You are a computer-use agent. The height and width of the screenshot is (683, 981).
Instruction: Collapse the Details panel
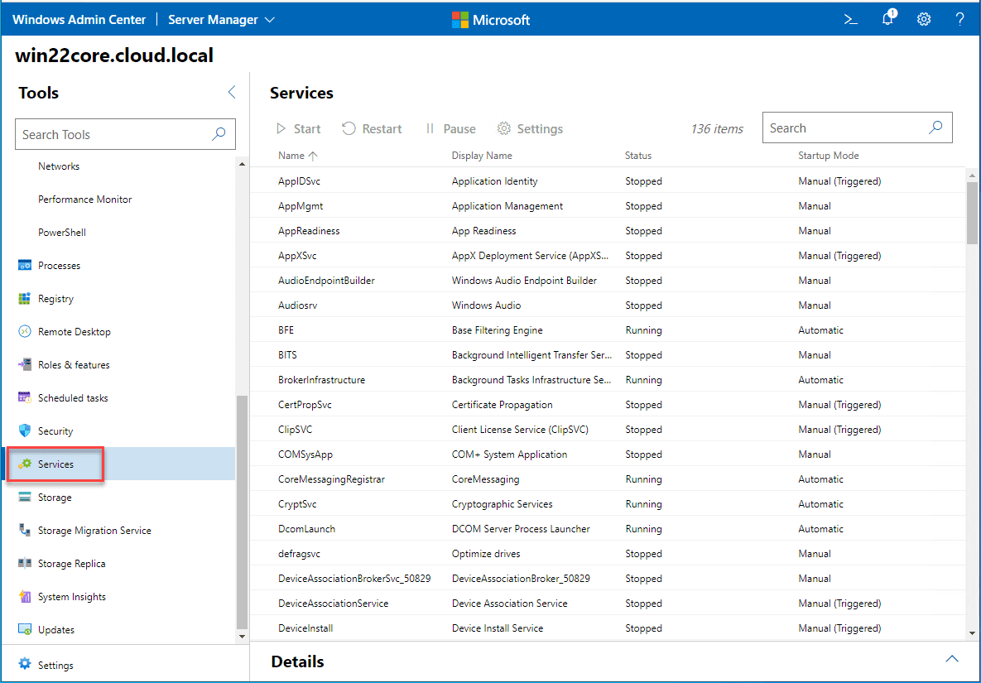tap(951, 658)
